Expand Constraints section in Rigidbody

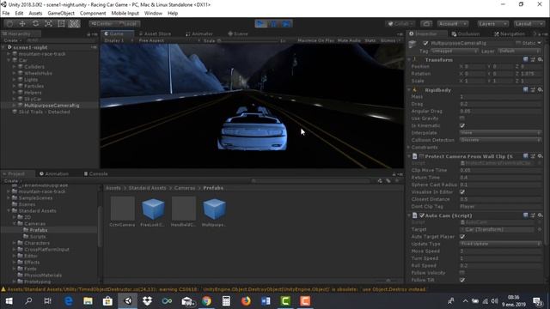pos(409,148)
